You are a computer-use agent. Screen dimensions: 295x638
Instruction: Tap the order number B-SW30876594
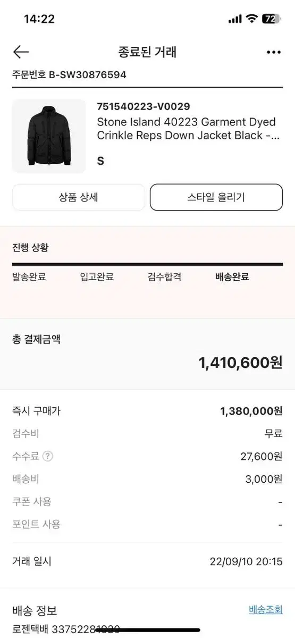[88, 74]
